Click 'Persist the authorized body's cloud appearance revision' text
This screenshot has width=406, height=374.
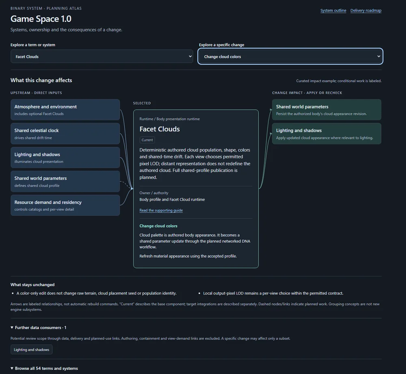pyautogui.click(x=321, y=114)
